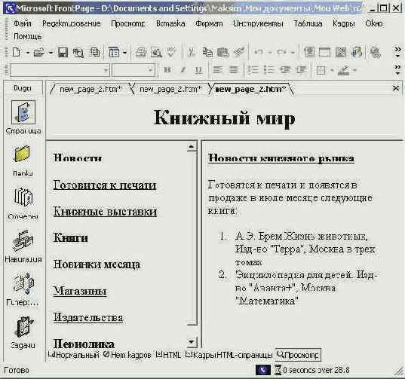Switch to first new_page_2.htm tab

pyautogui.click(x=91, y=89)
